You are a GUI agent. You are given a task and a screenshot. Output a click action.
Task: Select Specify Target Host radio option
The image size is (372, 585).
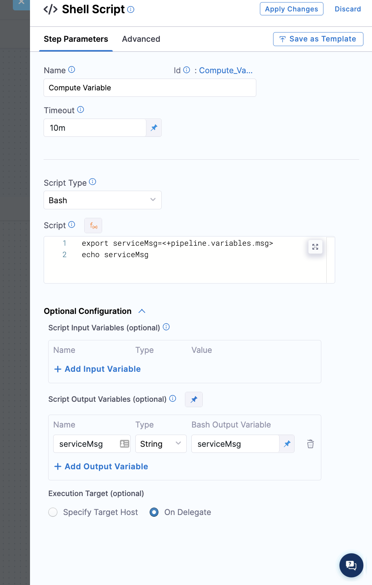tap(53, 512)
